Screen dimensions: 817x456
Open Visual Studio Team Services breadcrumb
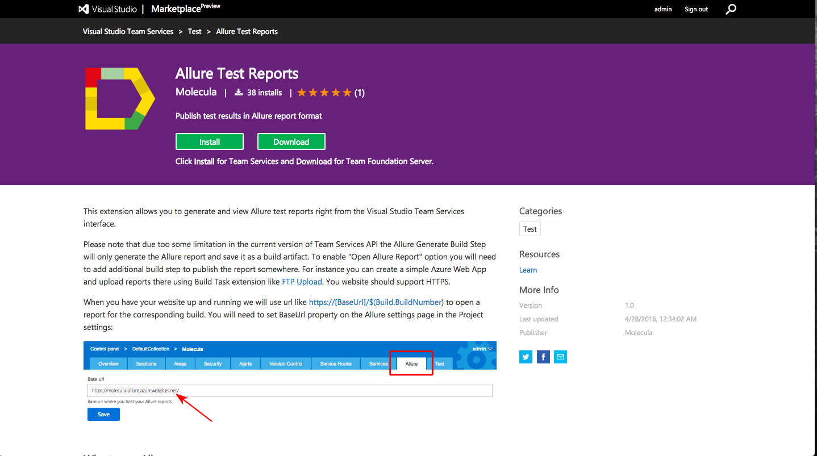pos(128,31)
